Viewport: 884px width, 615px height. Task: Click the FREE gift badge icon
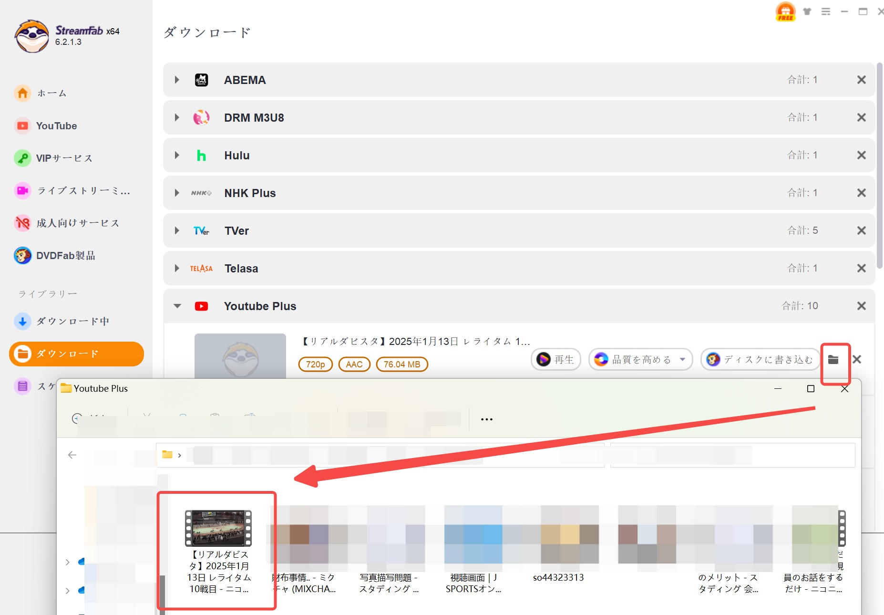pyautogui.click(x=785, y=11)
